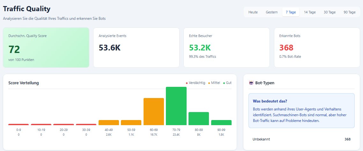This screenshot has height=151, width=363.
Task: Select the active 7 Tage tab
Action: 291,12
